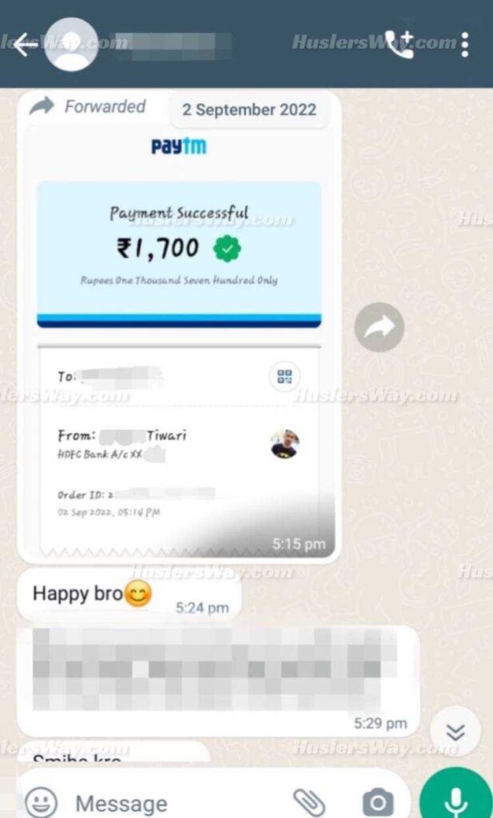The image size is (493, 818).
Task: Tap the 2 September 2022 date chip
Action: pos(249,110)
